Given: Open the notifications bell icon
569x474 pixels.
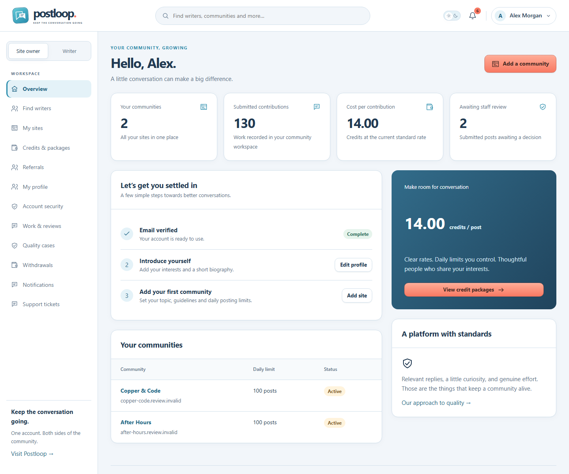Looking at the screenshot, I should (x=473, y=16).
